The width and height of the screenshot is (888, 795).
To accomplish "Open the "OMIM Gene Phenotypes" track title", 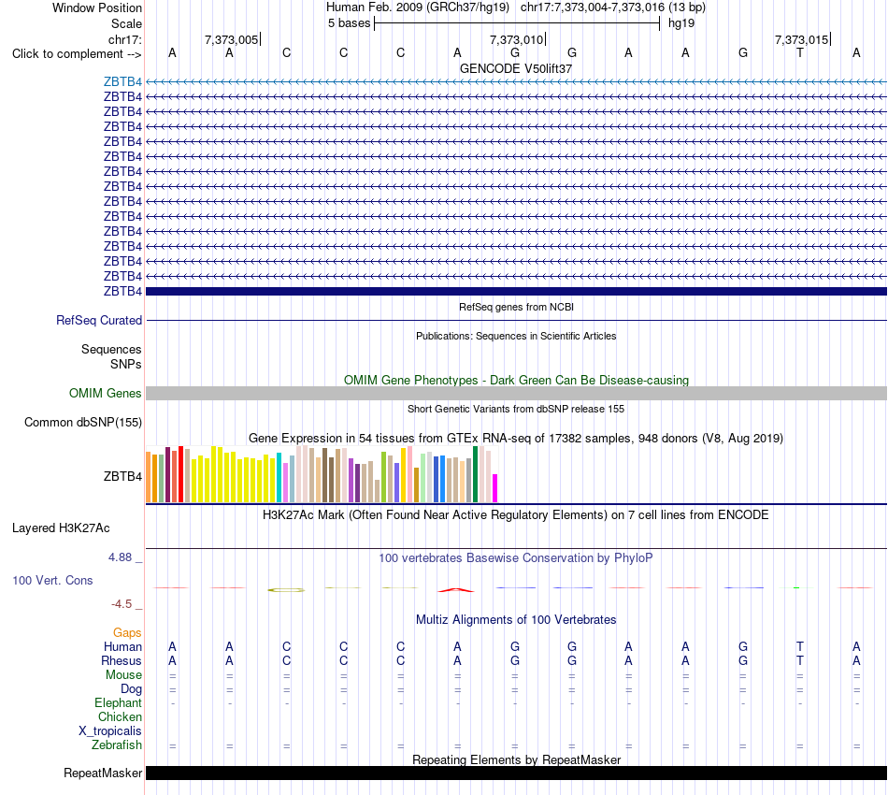I will pyautogui.click(x=516, y=381).
